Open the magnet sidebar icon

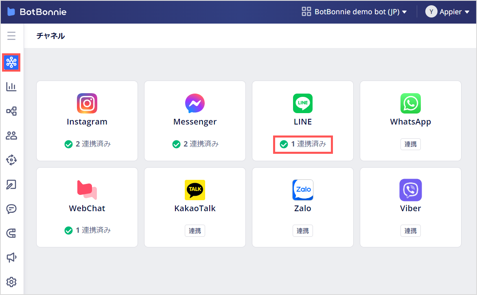11,233
